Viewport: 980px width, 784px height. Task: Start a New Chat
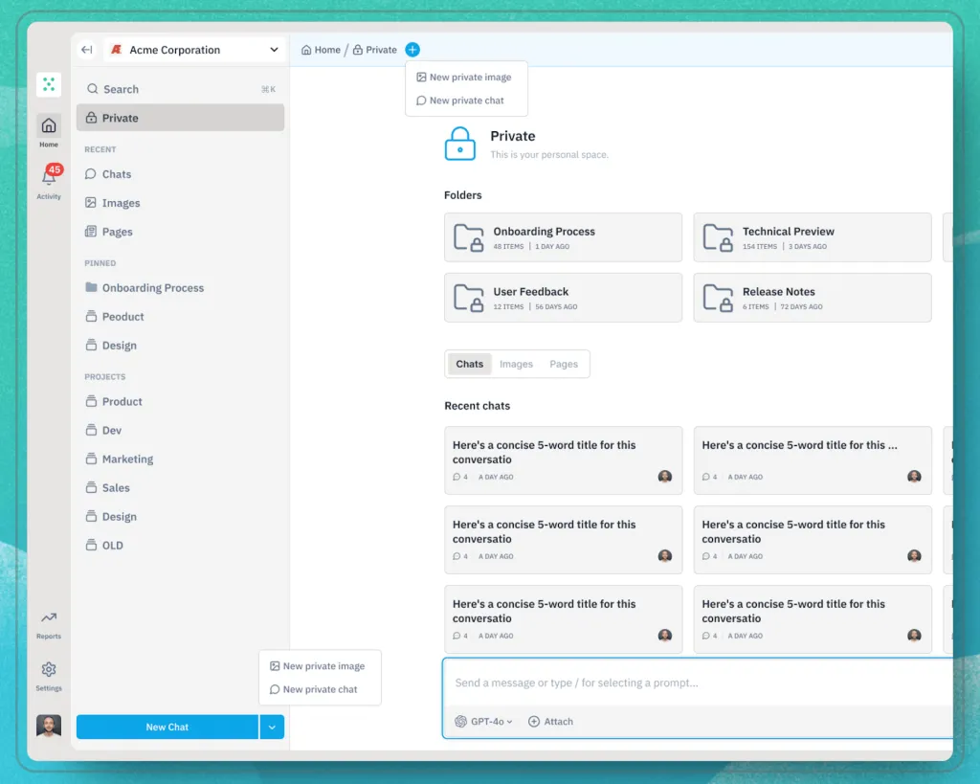167,727
